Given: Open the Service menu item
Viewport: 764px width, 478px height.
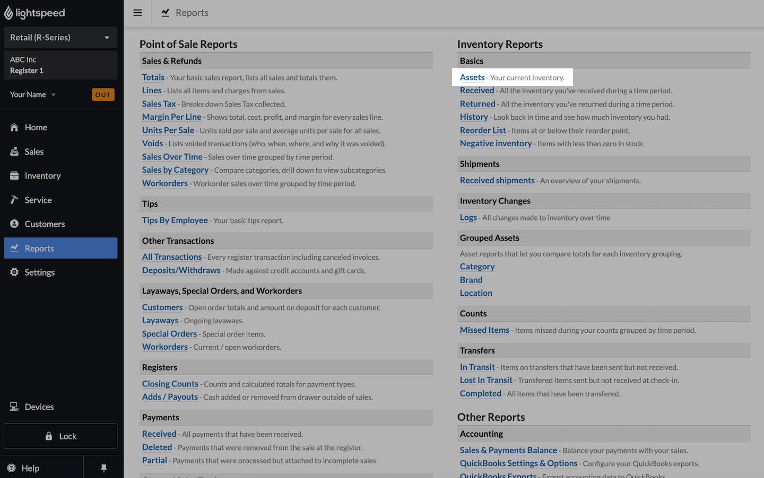Looking at the screenshot, I should point(60,200).
